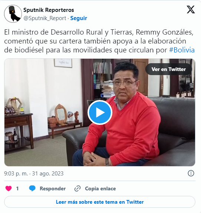Click the like count number 1
This screenshot has width=201, height=213.
pyautogui.click(x=17, y=188)
